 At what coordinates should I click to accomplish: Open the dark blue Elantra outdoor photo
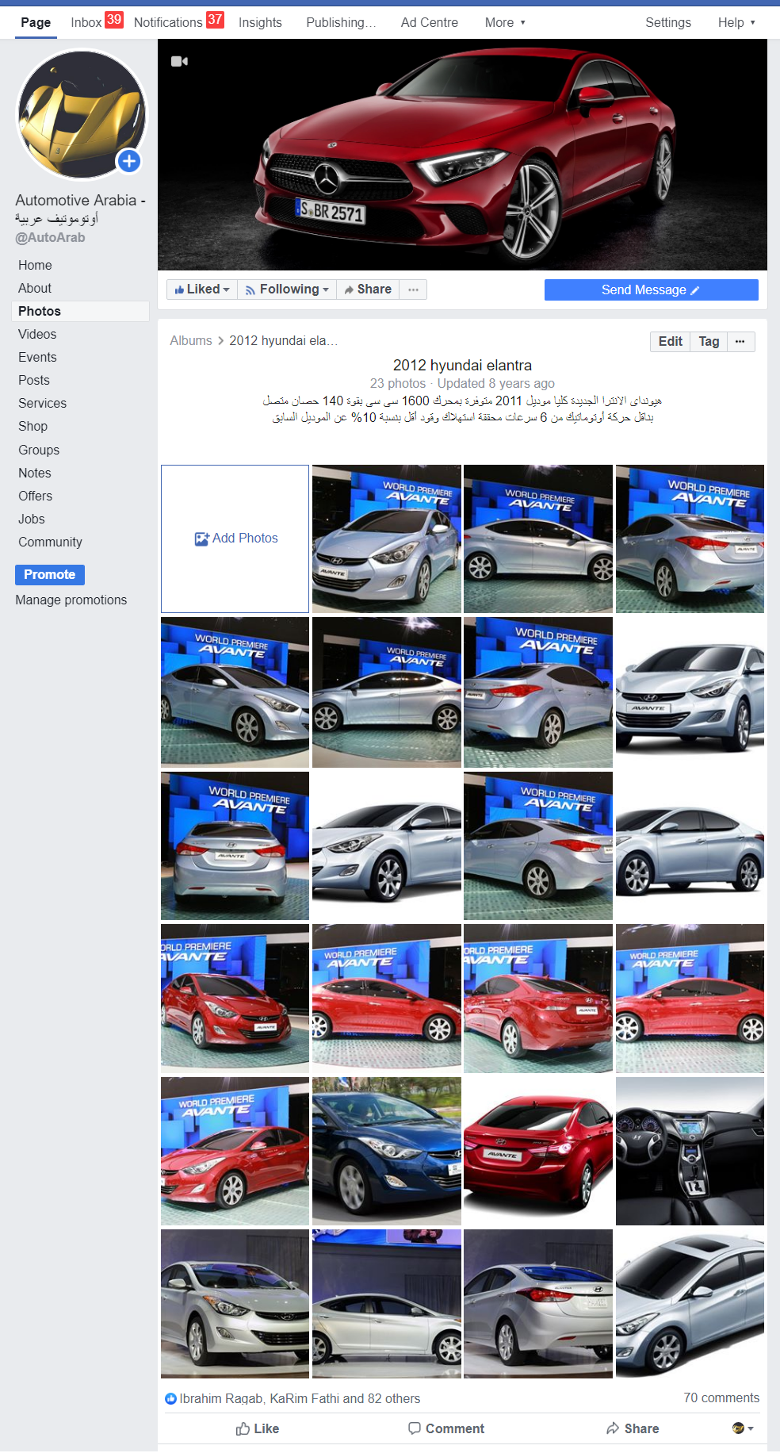[x=386, y=1151]
